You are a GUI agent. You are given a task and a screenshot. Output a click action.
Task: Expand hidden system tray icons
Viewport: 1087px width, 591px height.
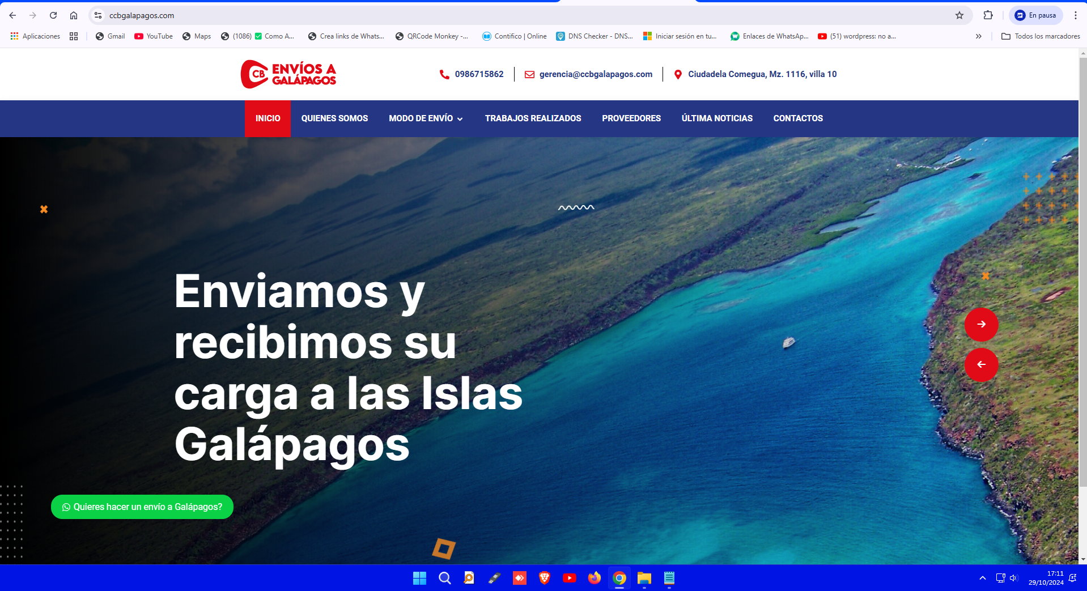click(x=982, y=578)
